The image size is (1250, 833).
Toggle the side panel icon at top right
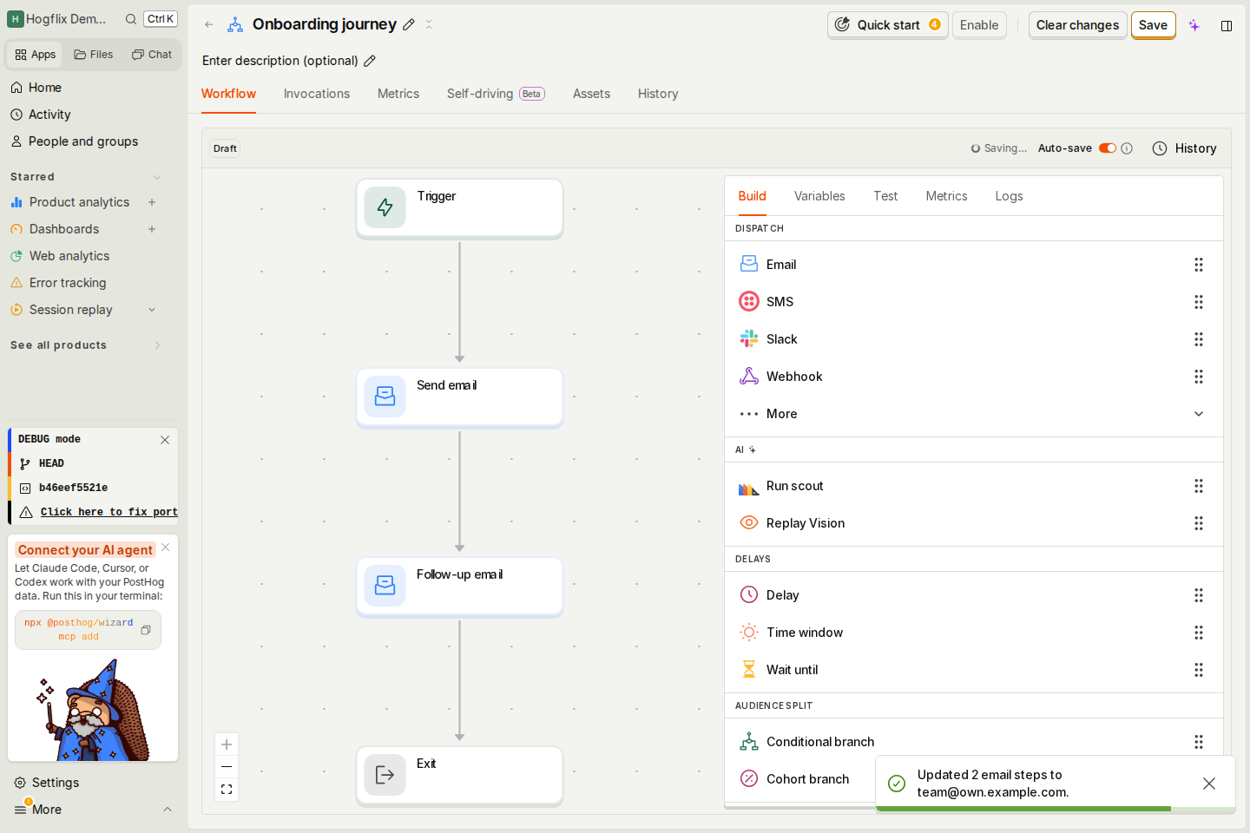tap(1227, 25)
